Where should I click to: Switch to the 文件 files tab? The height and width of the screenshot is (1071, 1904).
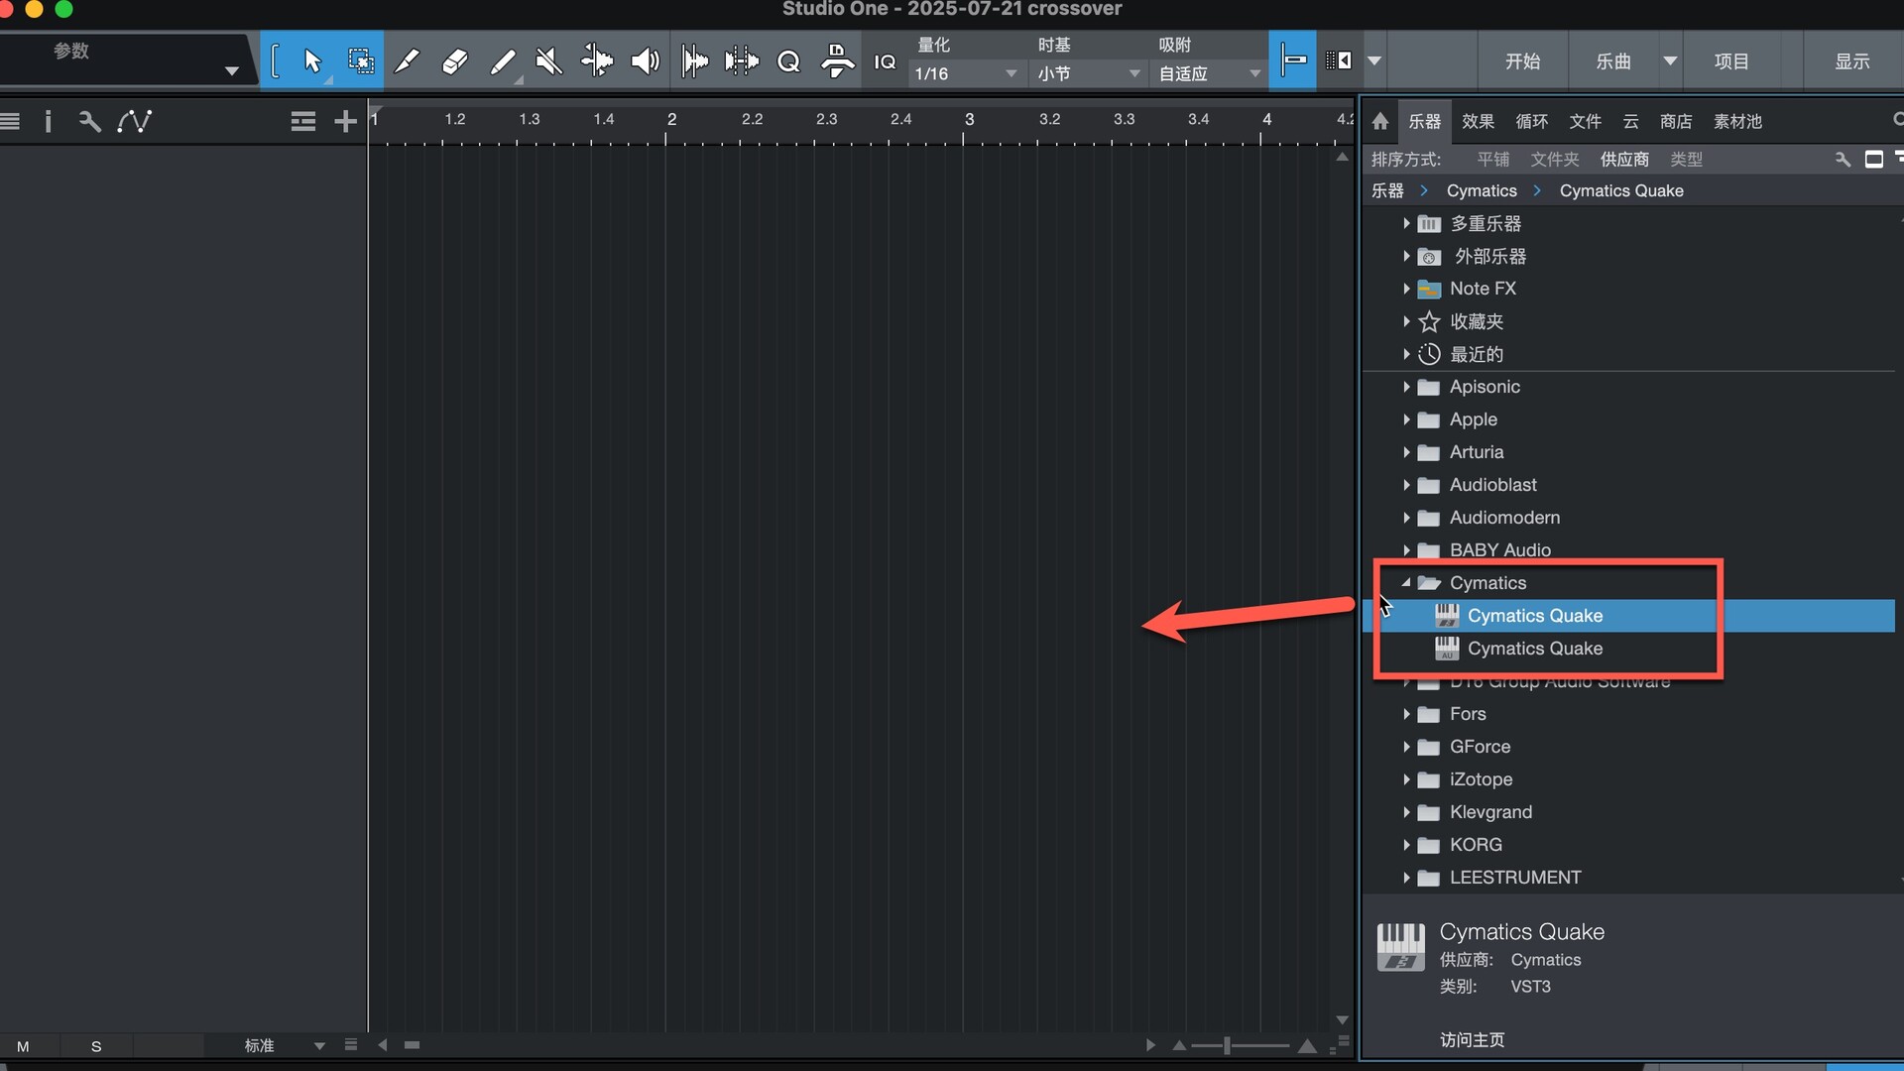[1586, 121]
